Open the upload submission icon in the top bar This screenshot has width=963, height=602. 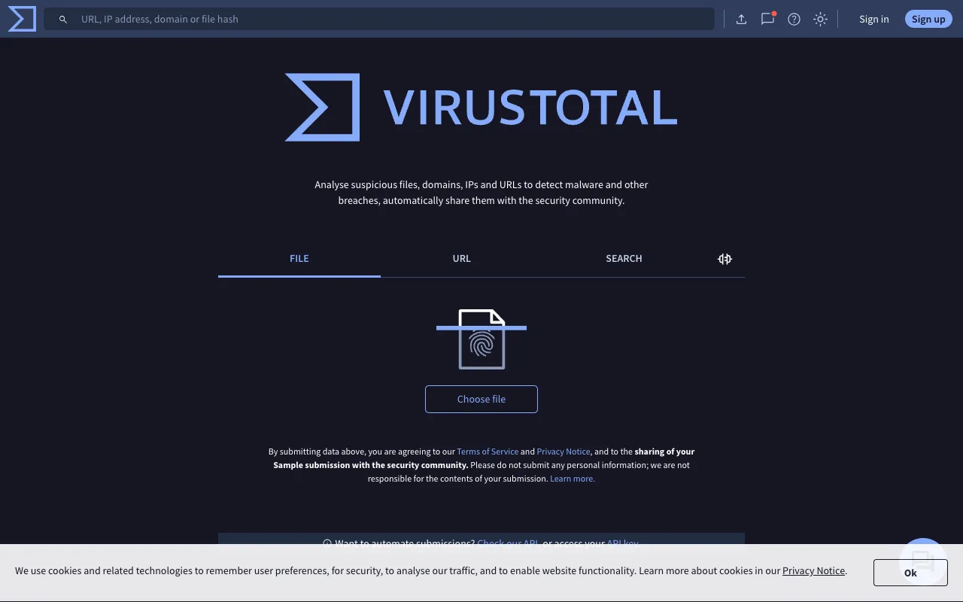741,19
